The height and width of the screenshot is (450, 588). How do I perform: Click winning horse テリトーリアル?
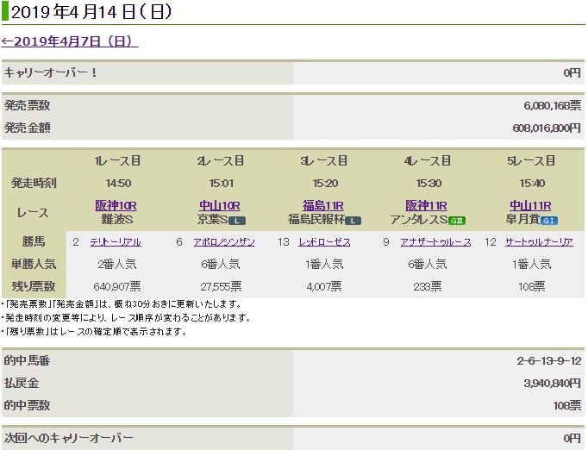116,242
